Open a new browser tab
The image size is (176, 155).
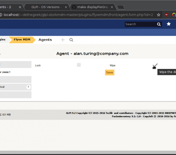coord(121,7)
